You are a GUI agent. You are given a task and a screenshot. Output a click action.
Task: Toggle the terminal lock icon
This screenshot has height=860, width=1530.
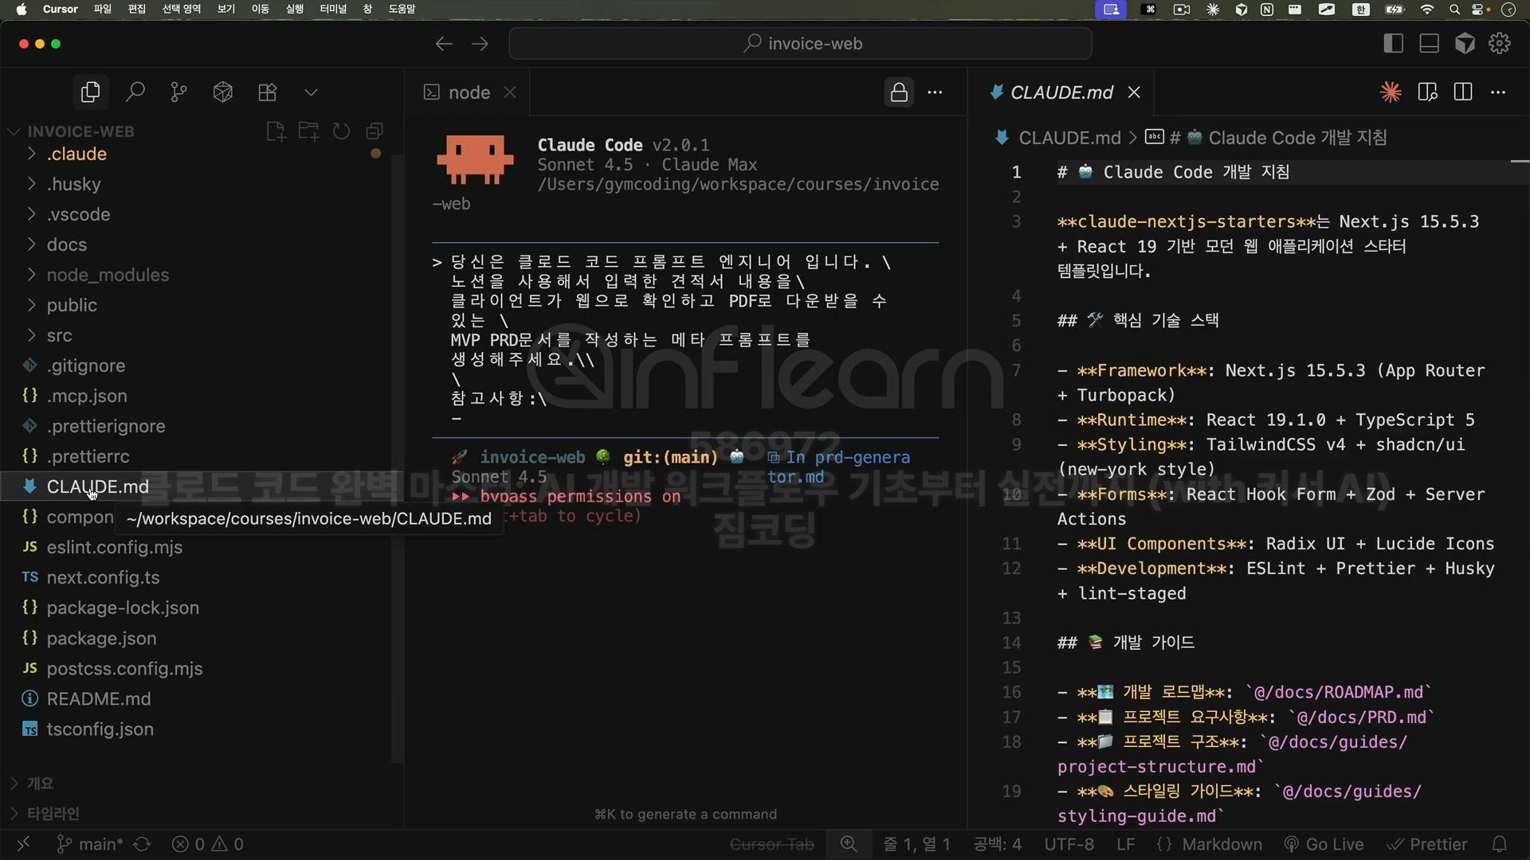[899, 92]
